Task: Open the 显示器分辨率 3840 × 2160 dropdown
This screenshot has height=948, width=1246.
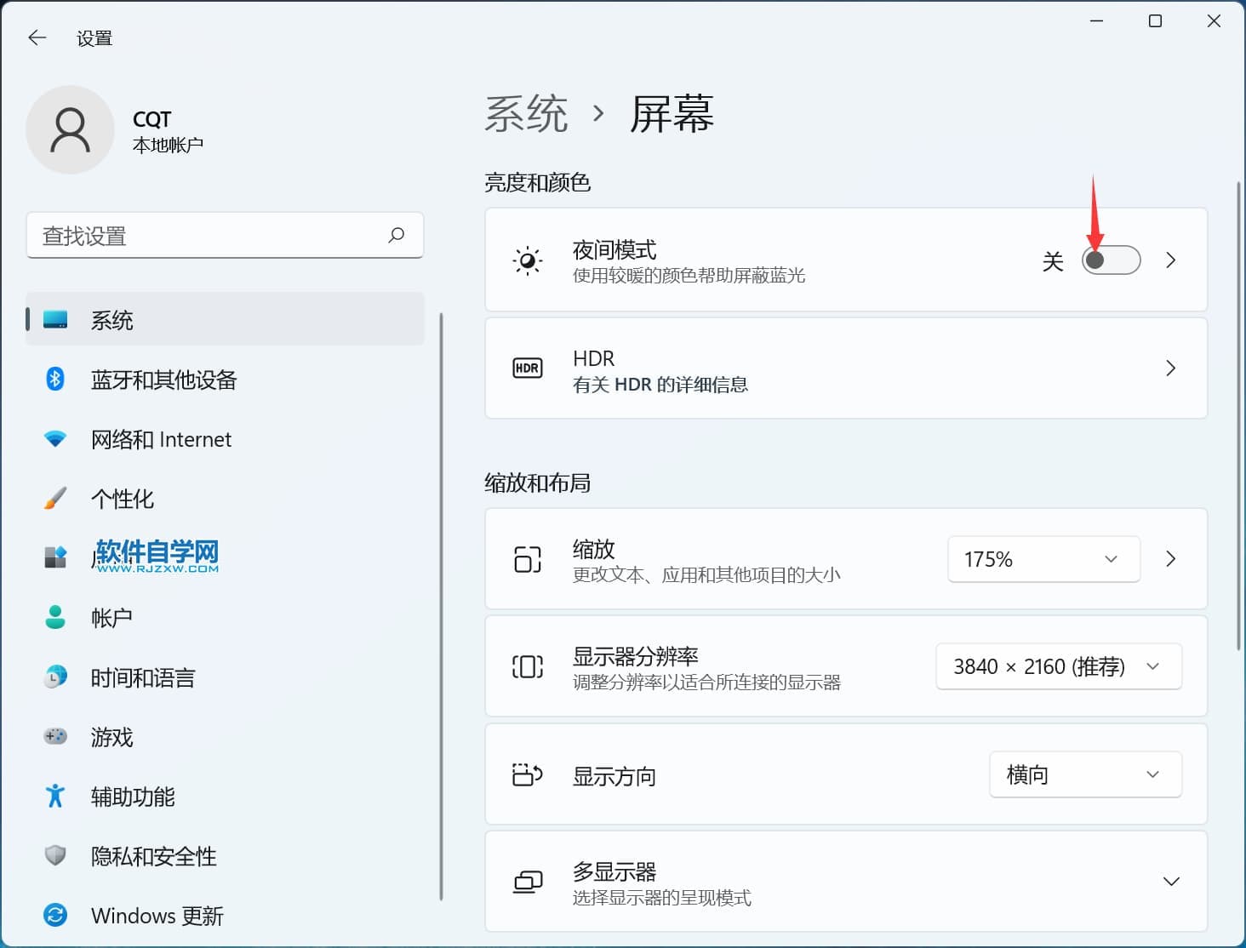Action: coord(1058,666)
